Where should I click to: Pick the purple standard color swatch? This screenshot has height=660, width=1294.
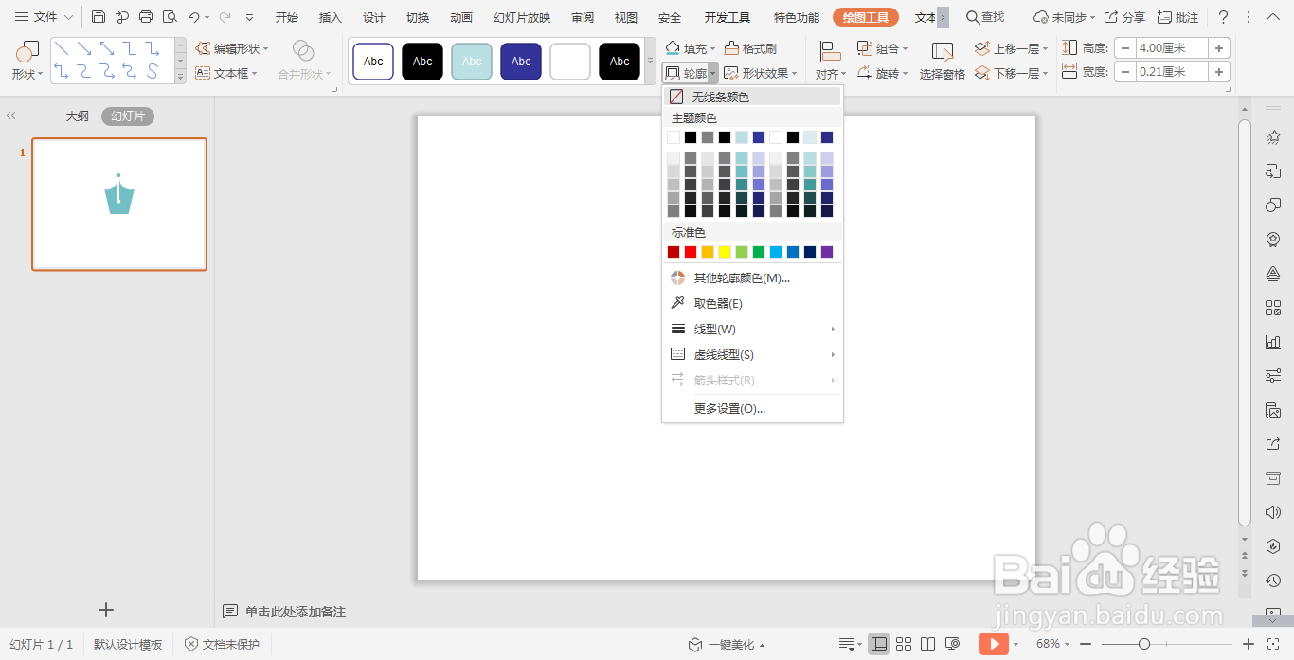pos(827,252)
